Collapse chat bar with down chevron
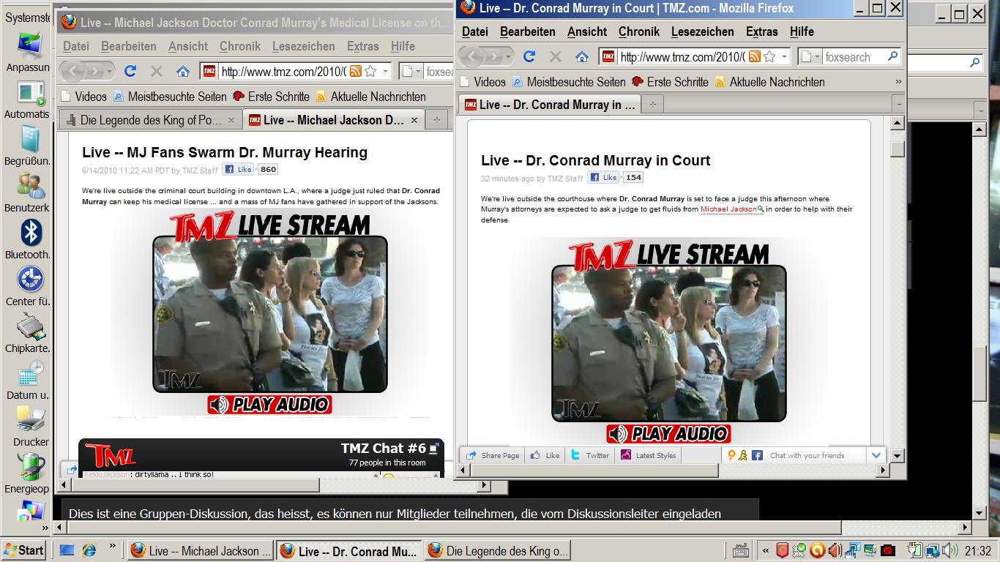This screenshot has height=562, width=1000. coord(876,455)
